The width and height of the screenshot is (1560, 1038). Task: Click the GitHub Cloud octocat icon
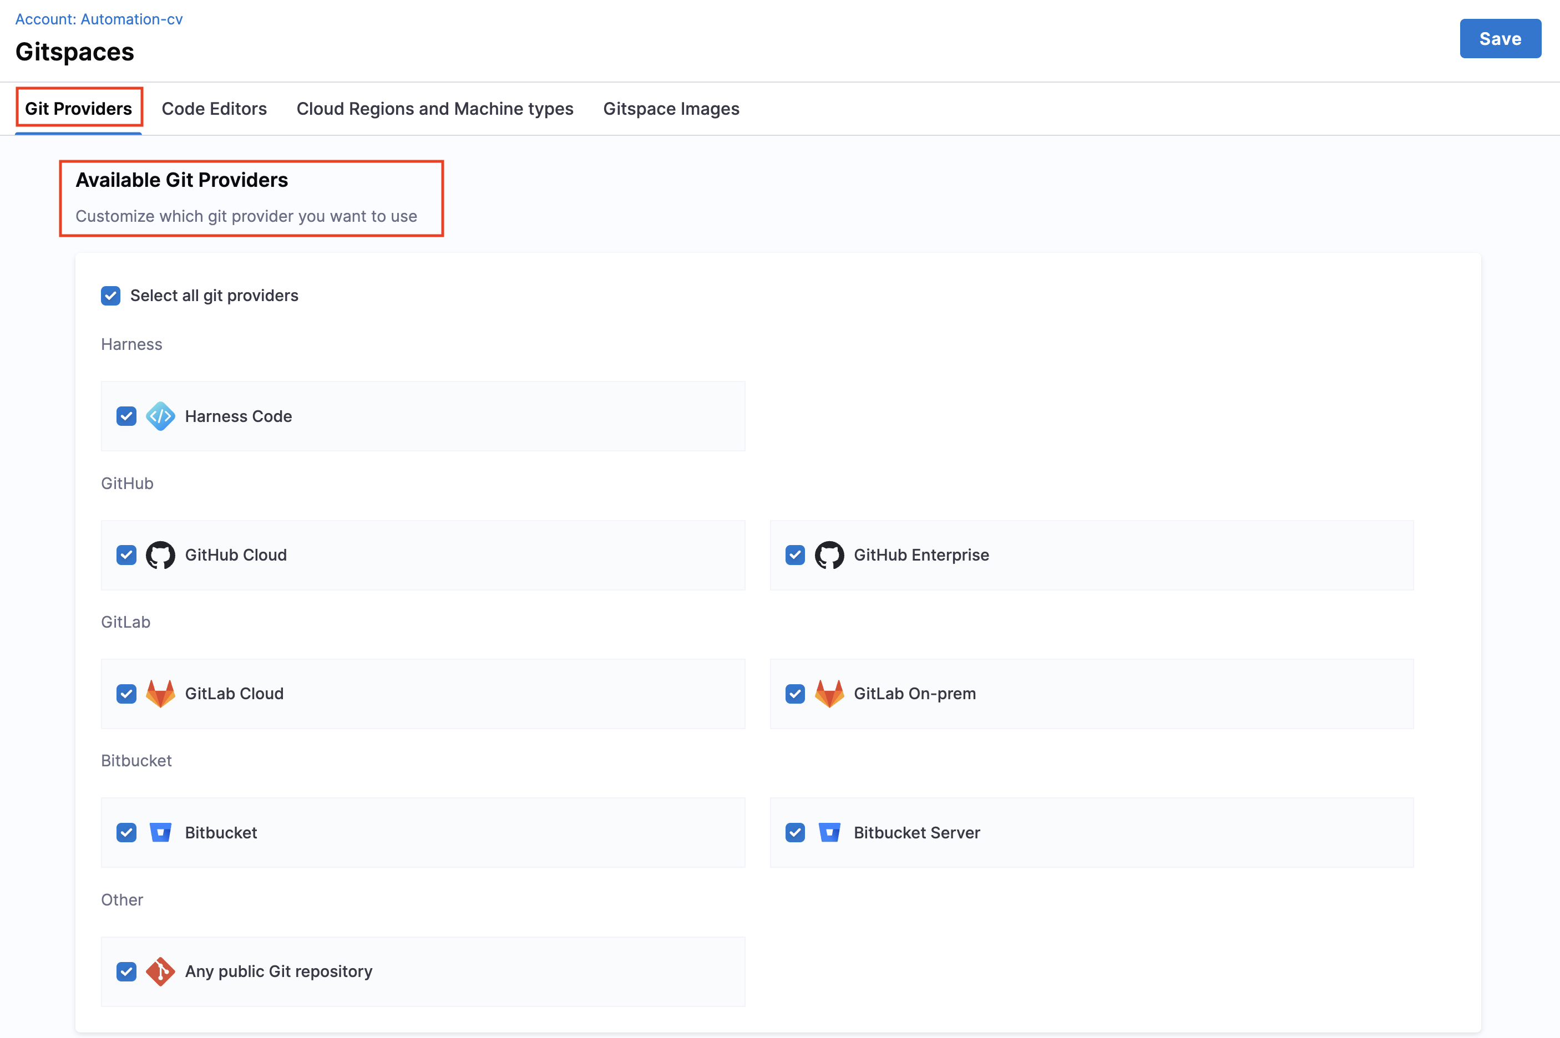160,554
